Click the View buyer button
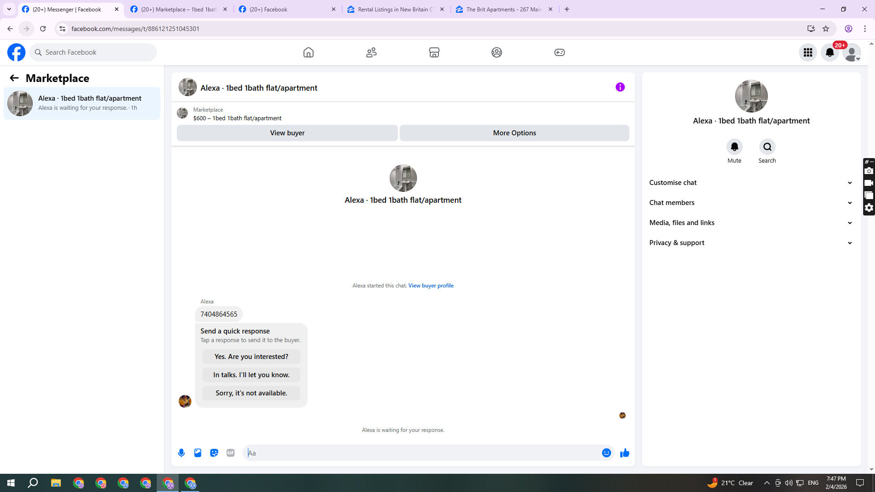Viewport: 875px width, 492px height. point(287,133)
